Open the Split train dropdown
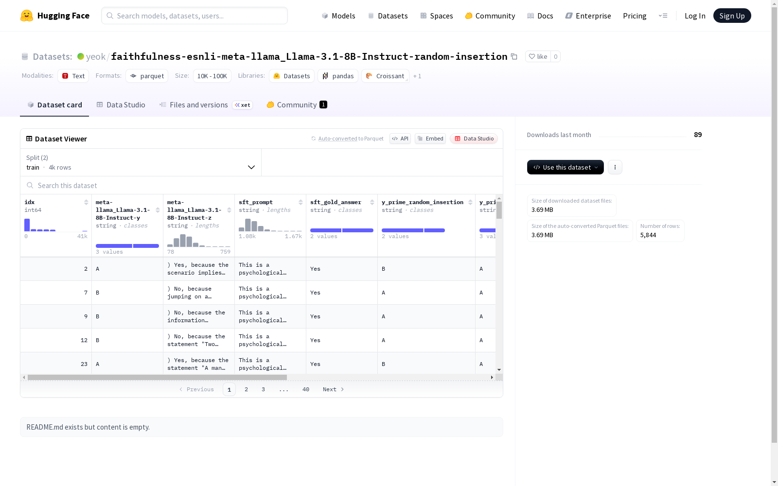778x486 pixels. [141, 162]
